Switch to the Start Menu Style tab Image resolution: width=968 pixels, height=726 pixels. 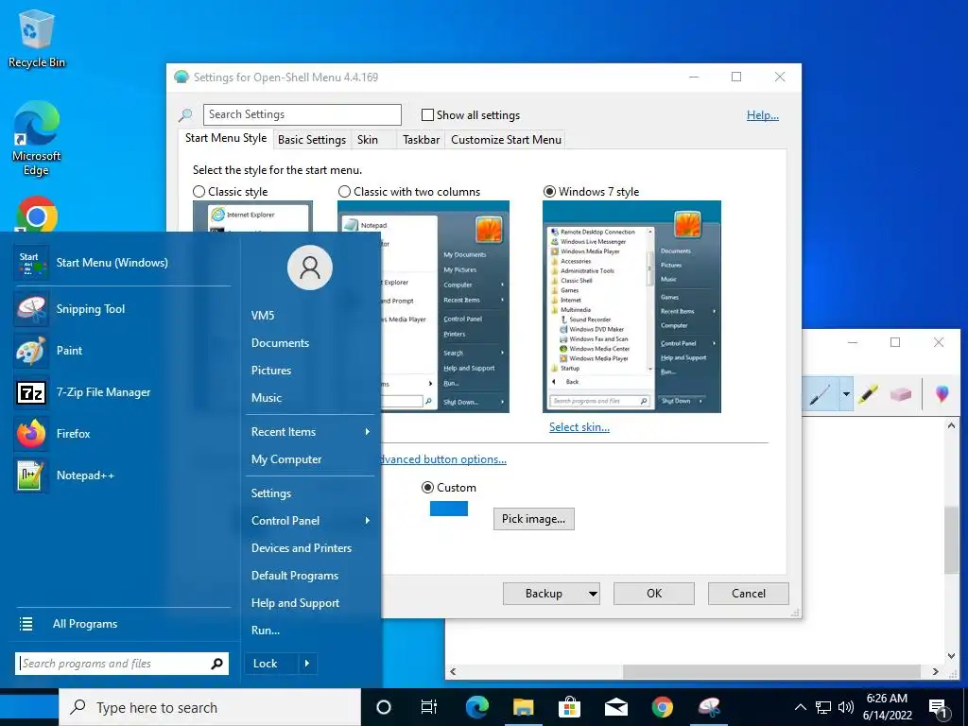pos(226,138)
